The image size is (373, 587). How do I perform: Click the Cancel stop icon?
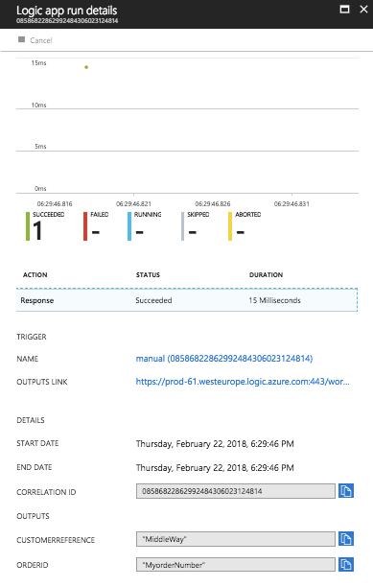tap(21, 39)
